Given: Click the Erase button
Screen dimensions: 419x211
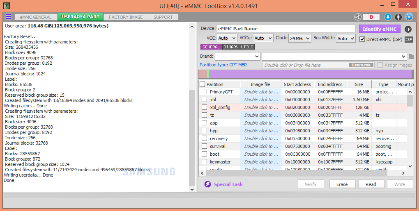Looking at the screenshot, I should tap(342, 184).
